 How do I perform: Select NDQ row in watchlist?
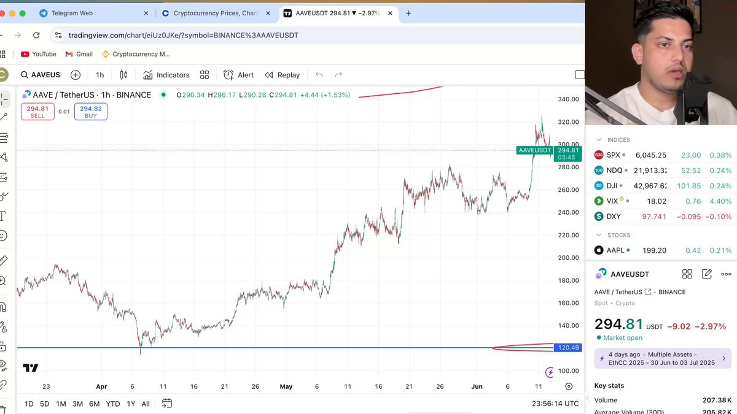662,171
